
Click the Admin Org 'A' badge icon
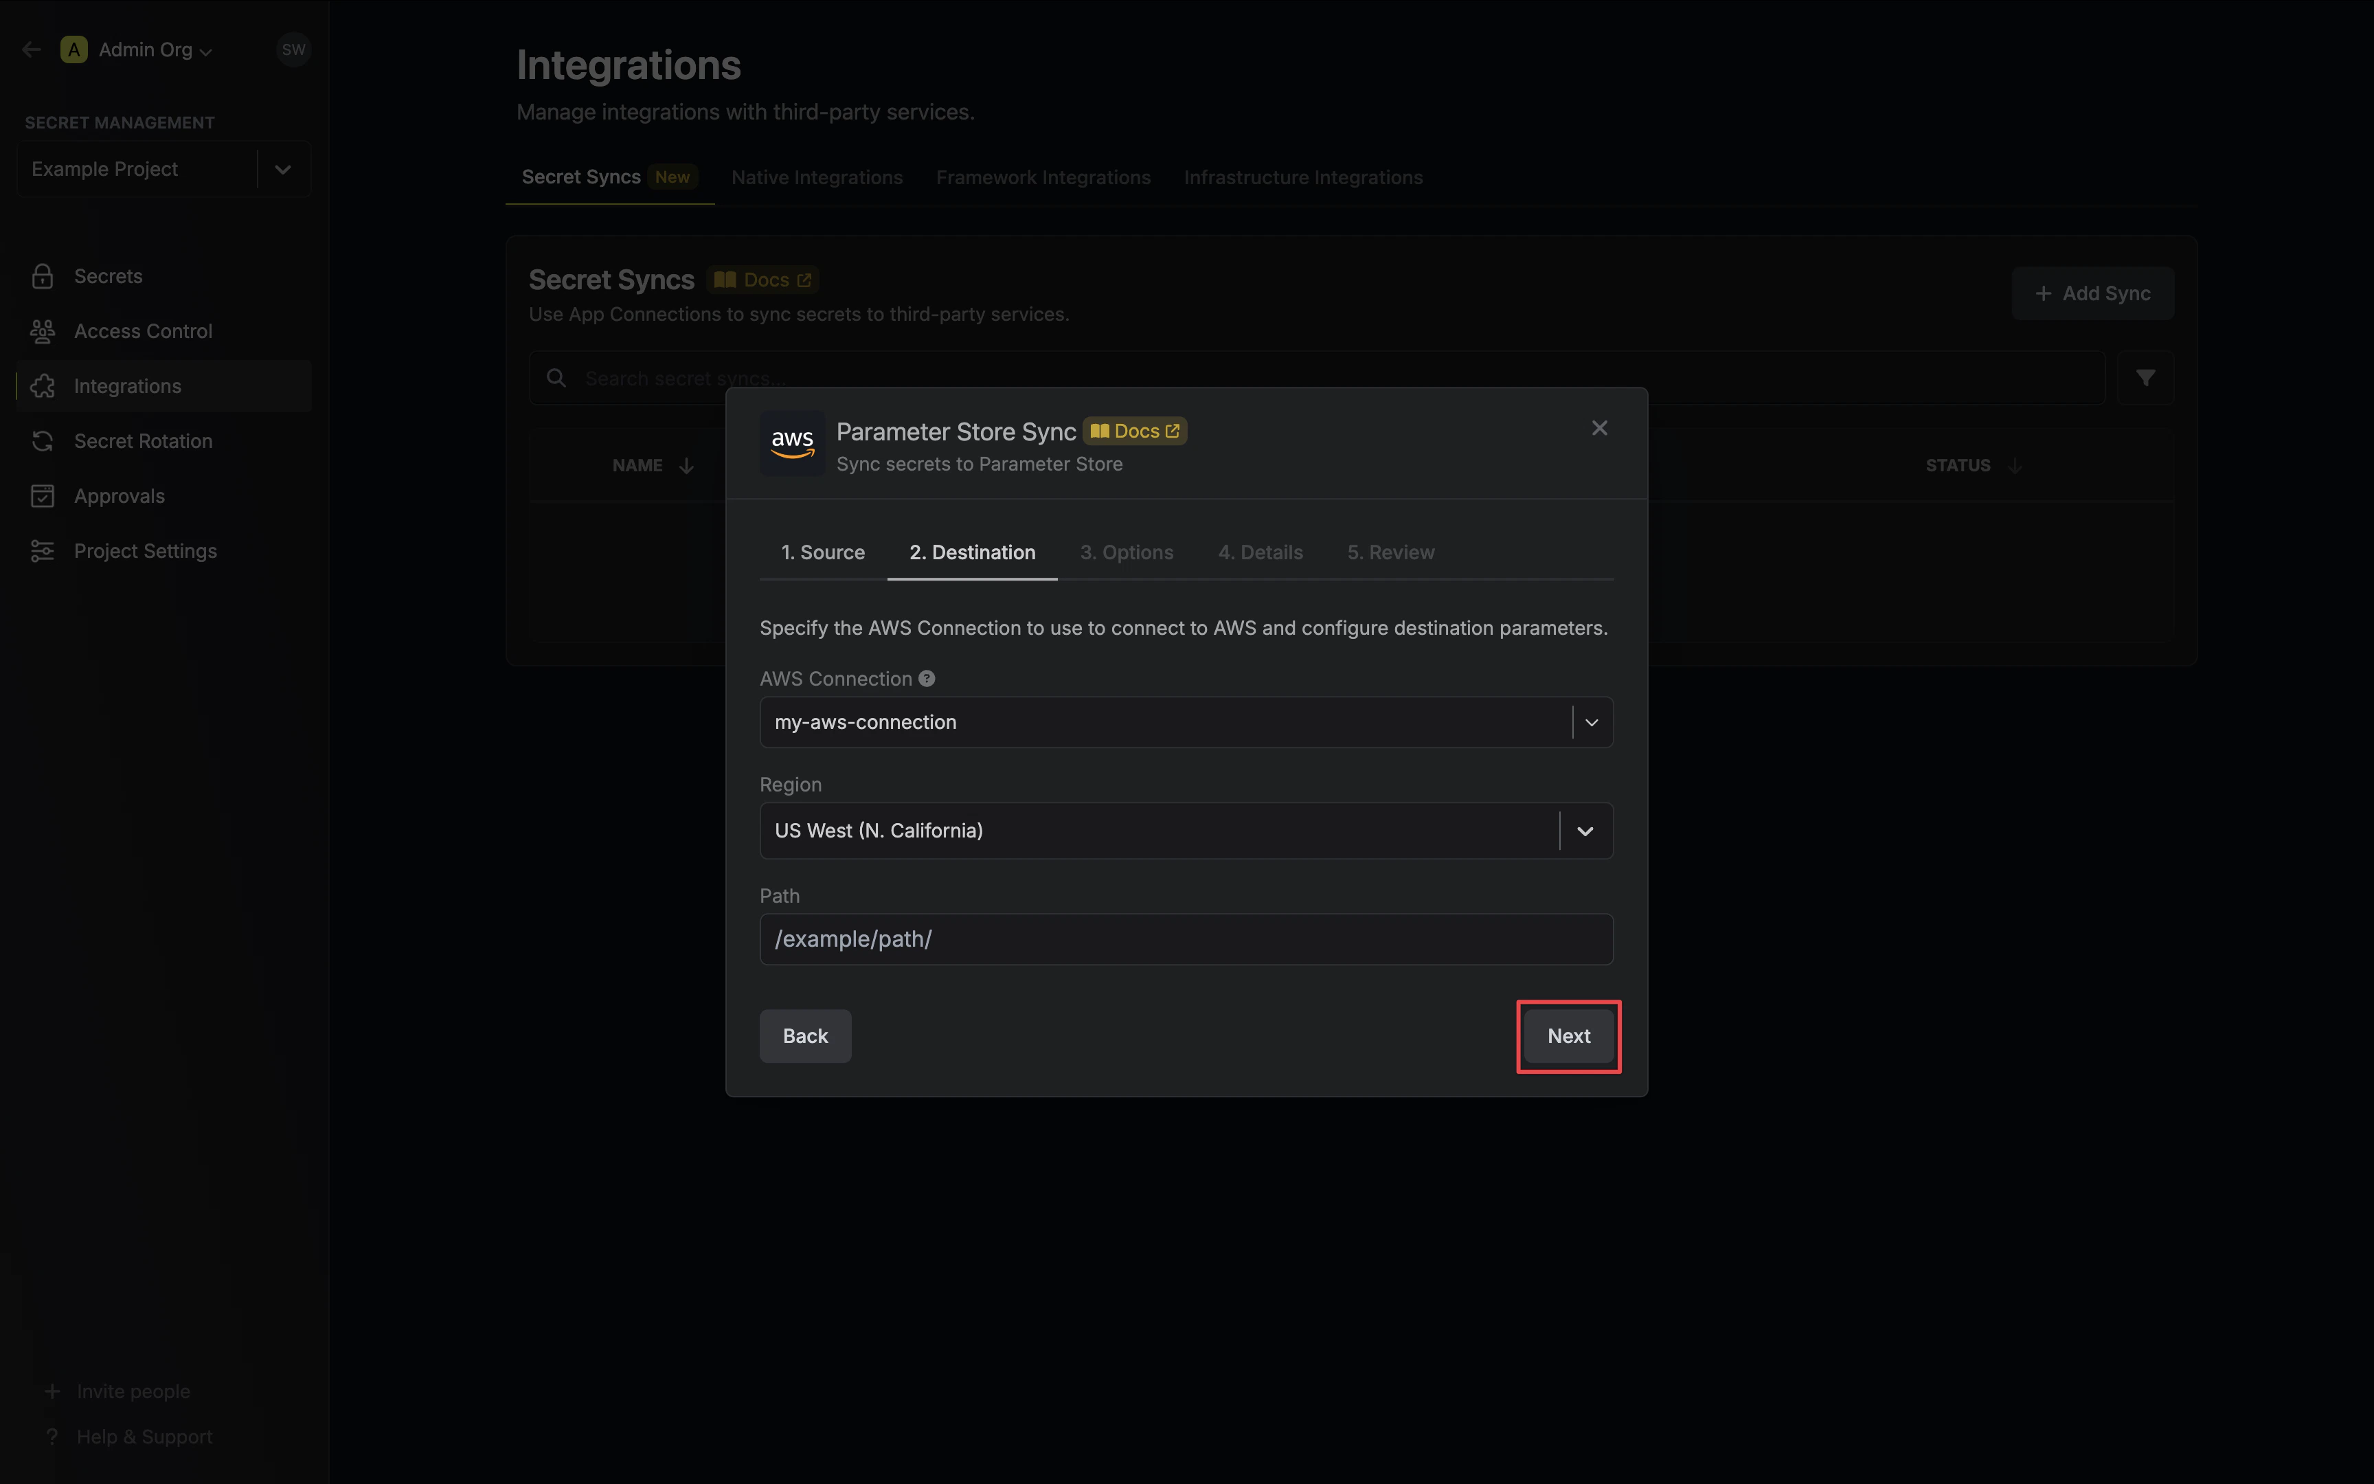[x=74, y=49]
